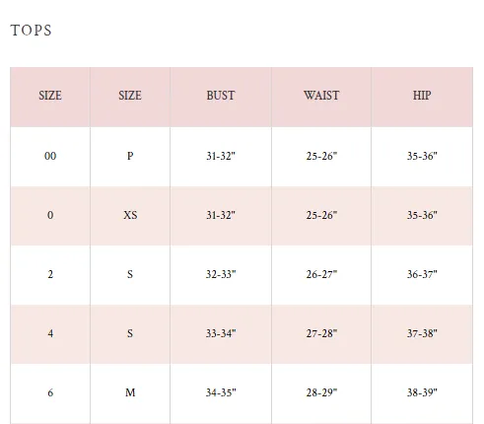Click bust value 33-34"
Image resolution: width=484 pixels, height=424 pixels.
point(221,333)
